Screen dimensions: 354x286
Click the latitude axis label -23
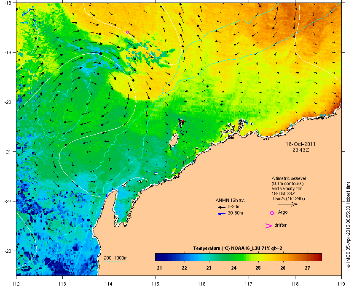tap(8, 251)
